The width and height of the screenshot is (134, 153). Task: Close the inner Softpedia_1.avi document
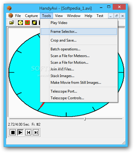coord(122,16)
